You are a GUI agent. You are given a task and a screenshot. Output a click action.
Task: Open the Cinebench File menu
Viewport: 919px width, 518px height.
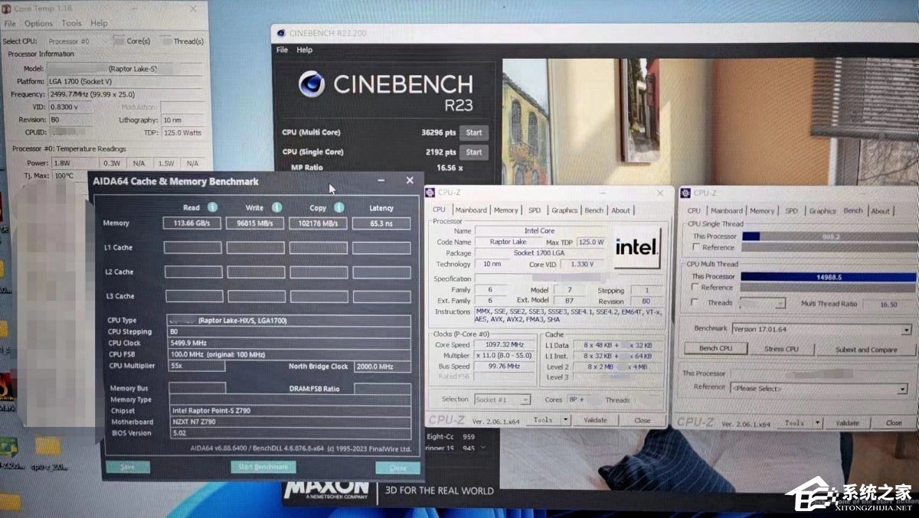[282, 50]
